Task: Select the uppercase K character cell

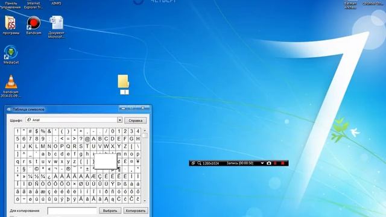Action: pyautogui.click(x=30, y=146)
